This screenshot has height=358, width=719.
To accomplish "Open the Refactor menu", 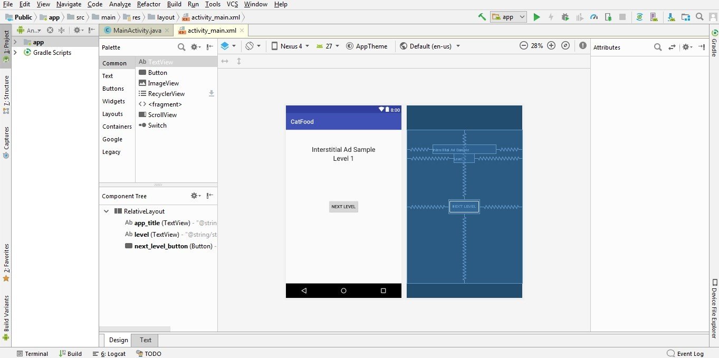I will 149,4.
